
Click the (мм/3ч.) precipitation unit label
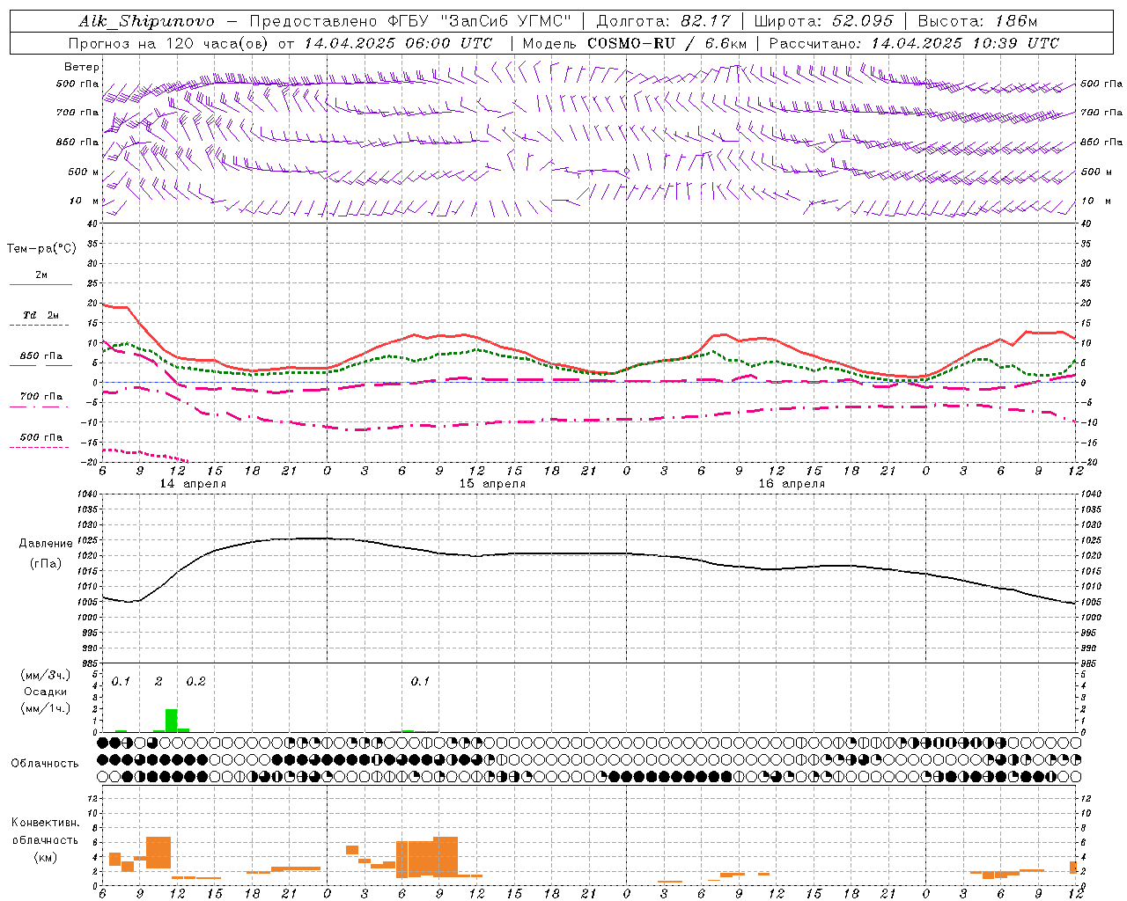pyautogui.click(x=46, y=675)
